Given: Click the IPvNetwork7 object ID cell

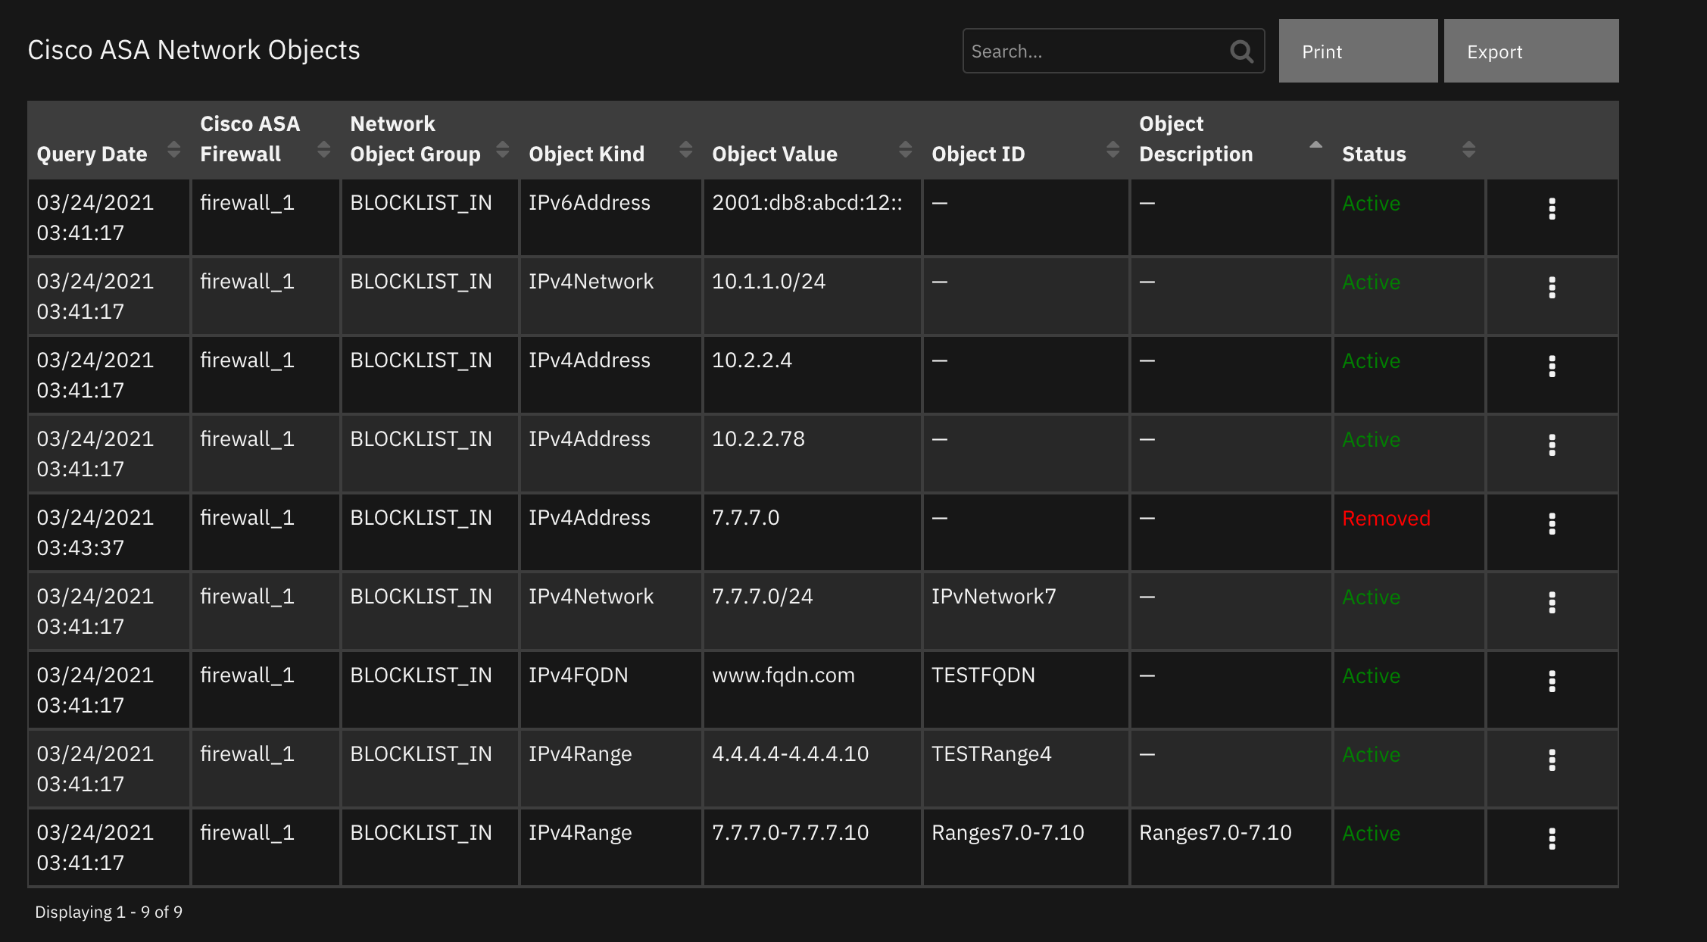Looking at the screenshot, I should 1025,611.
